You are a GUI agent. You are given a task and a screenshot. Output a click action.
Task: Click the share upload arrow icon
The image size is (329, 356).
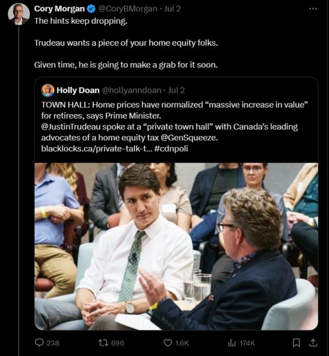[313, 343]
